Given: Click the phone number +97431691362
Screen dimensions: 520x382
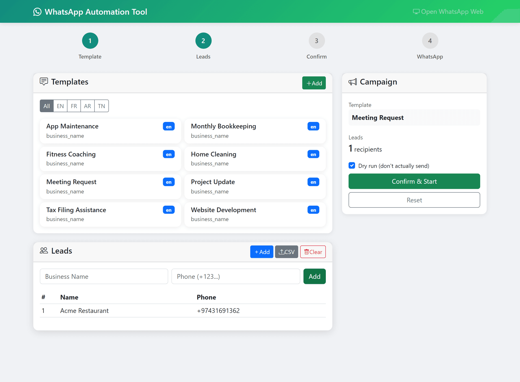Looking at the screenshot, I should click(218, 311).
